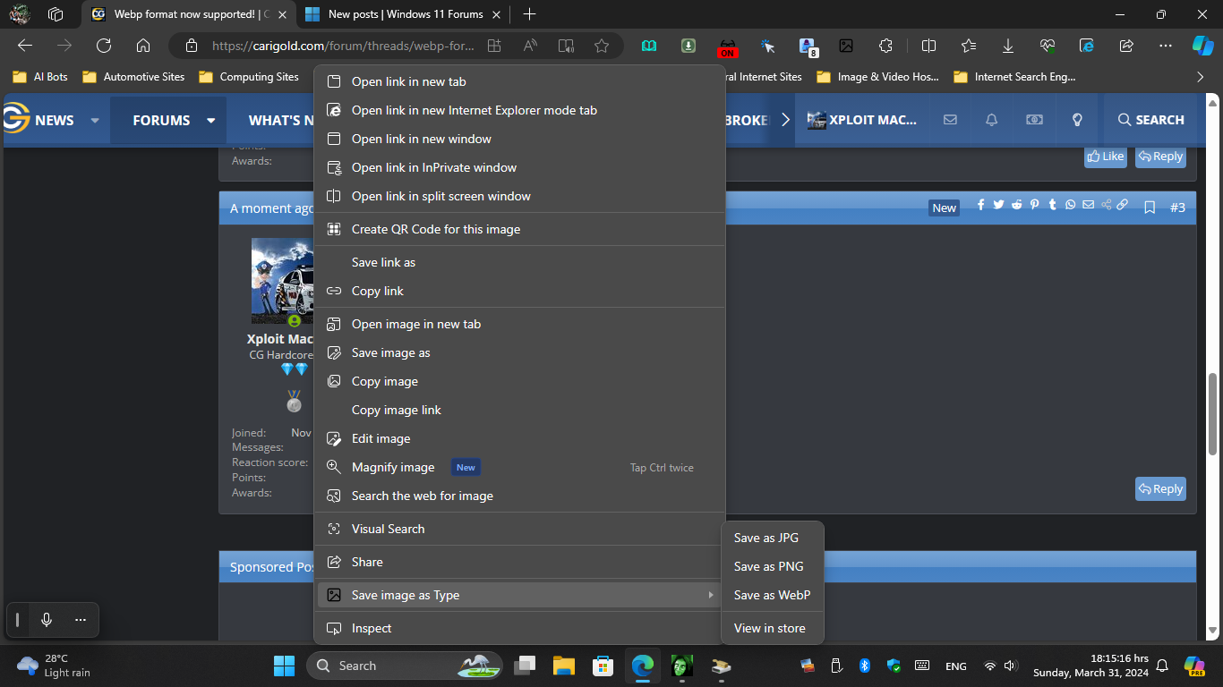Share post #3 on Tumblr
This screenshot has height=687, width=1223.
click(x=1052, y=205)
